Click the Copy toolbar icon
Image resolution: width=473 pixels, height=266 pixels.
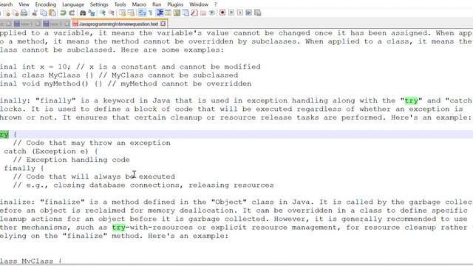tap(44, 13)
